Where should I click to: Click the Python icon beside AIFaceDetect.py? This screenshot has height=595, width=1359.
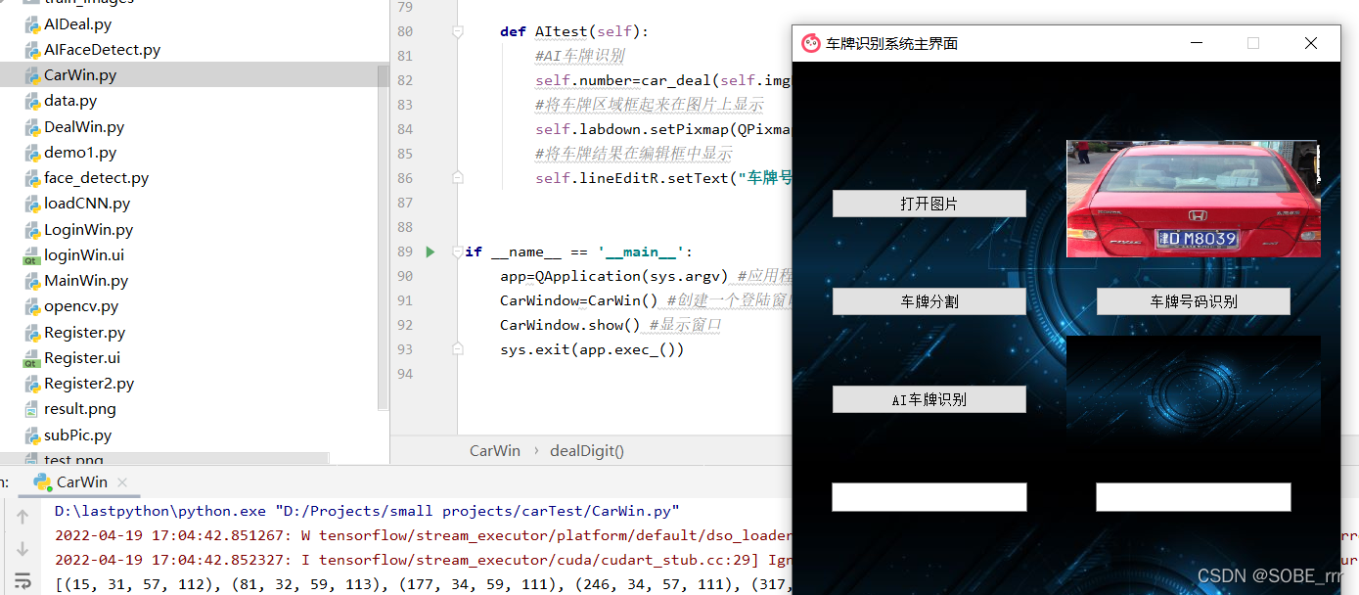[x=31, y=49]
